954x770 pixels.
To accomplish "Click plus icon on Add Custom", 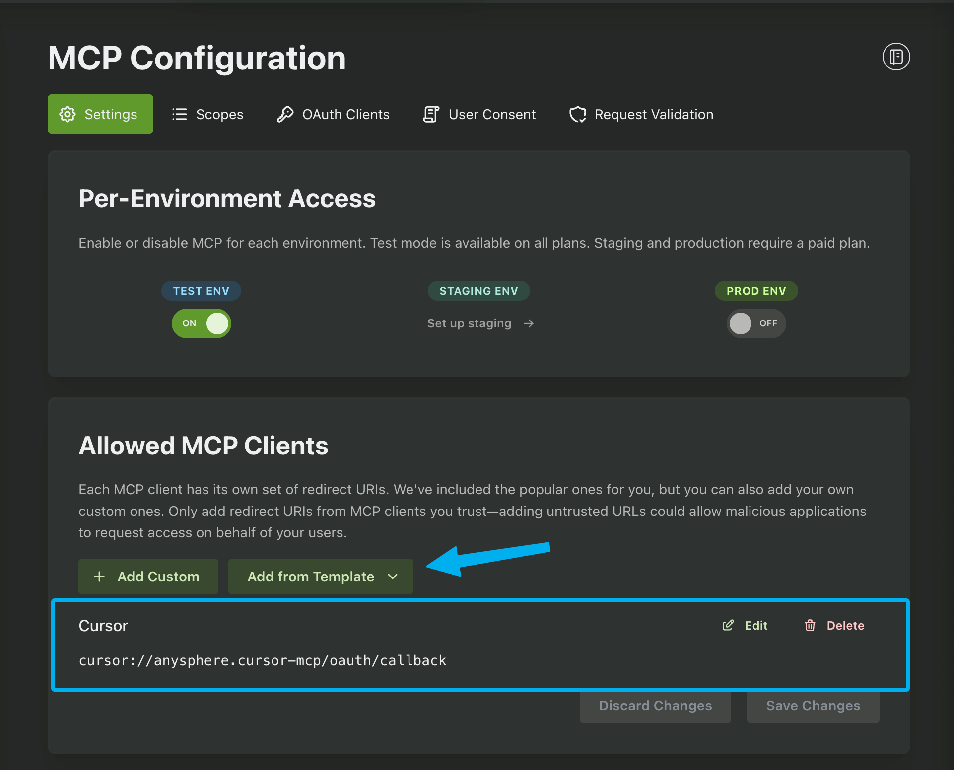I will [x=99, y=577].
